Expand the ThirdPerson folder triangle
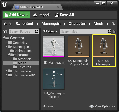 tap(6, 71)
